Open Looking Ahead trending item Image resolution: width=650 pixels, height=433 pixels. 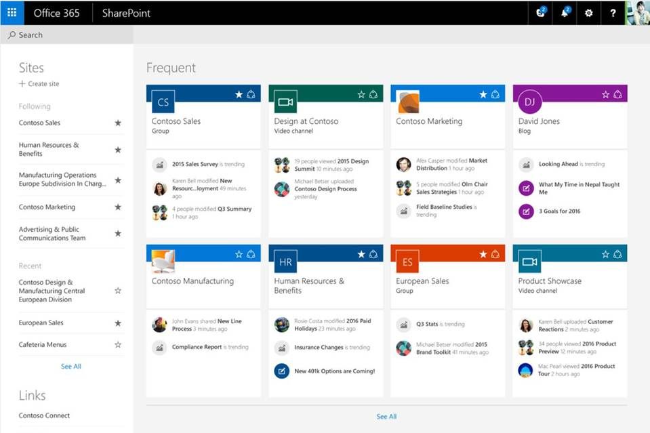tap(571, 164)
